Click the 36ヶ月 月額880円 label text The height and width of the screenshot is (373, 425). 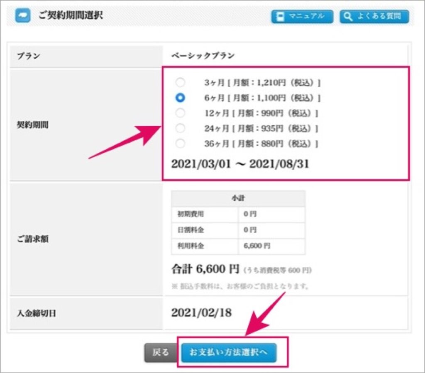tap(261, 144)
